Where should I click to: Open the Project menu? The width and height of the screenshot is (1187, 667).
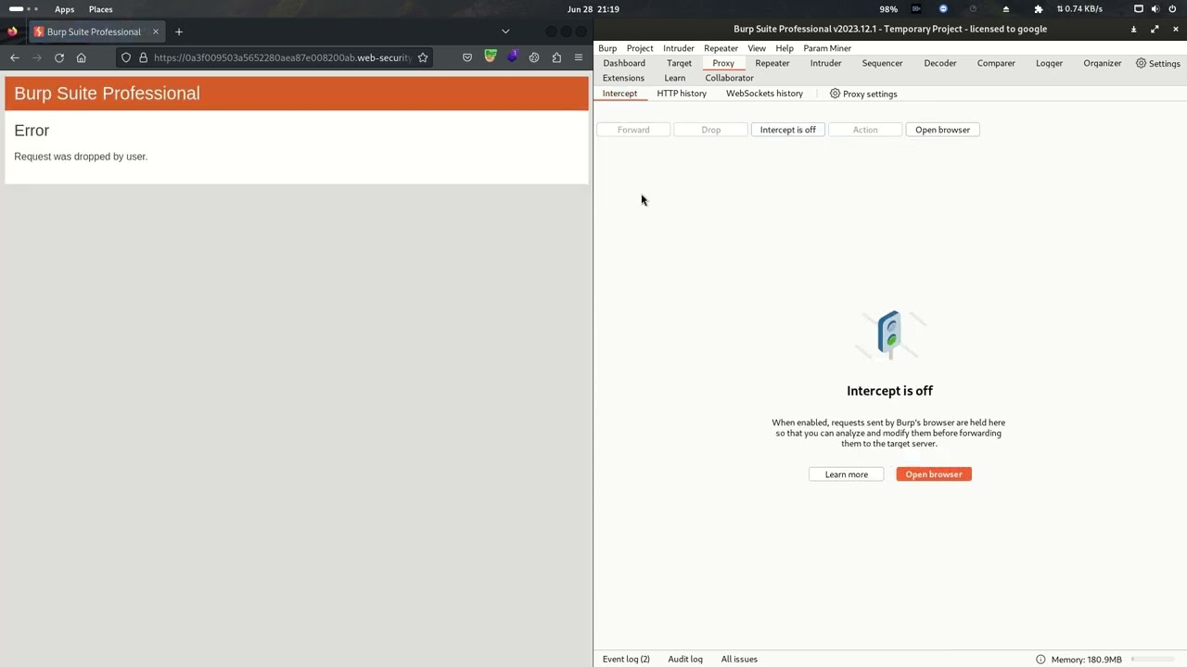(640, 48)
